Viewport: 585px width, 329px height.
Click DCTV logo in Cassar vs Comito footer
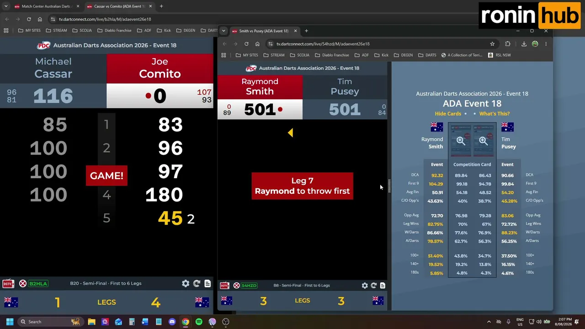8,284
